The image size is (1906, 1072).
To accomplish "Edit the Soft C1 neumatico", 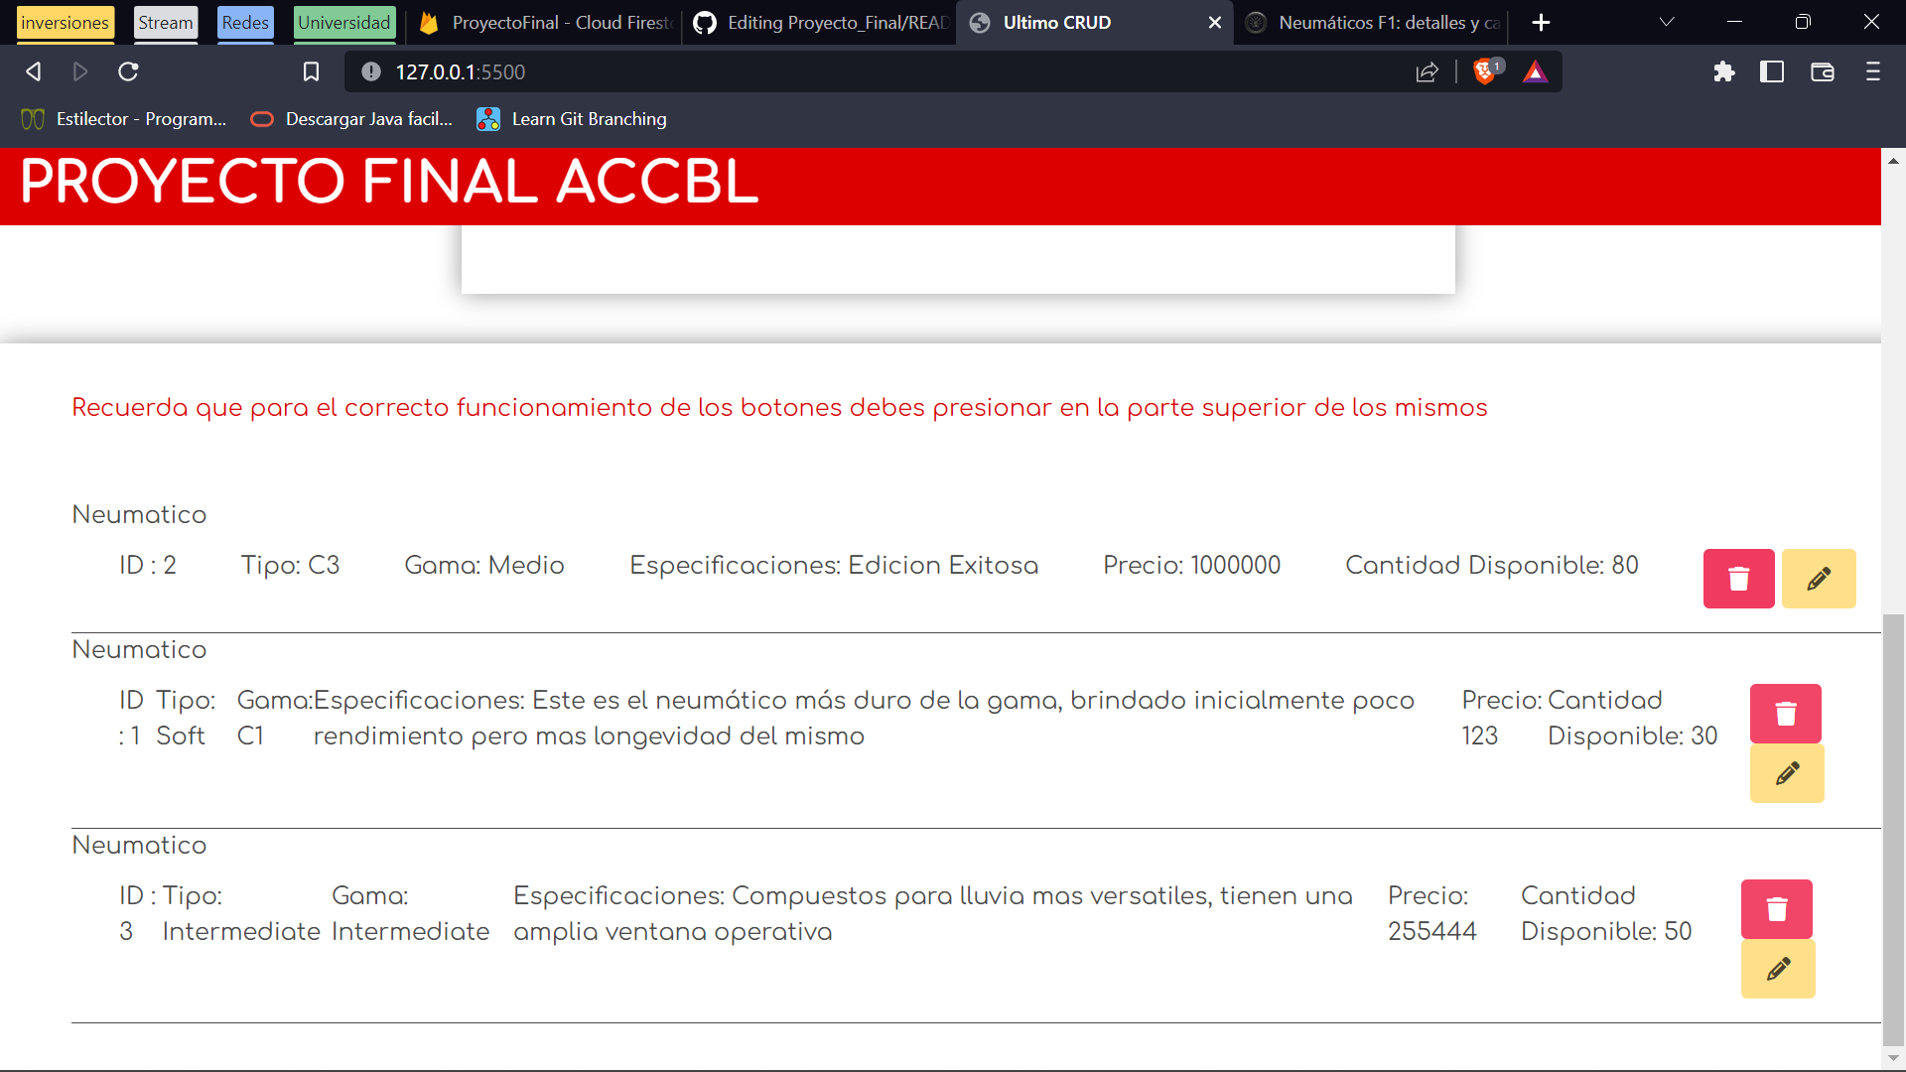I will point(1787,773).
